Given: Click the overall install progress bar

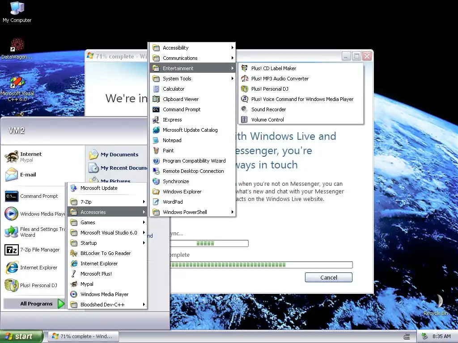Looking at the screenshot, I should (261, 265).
